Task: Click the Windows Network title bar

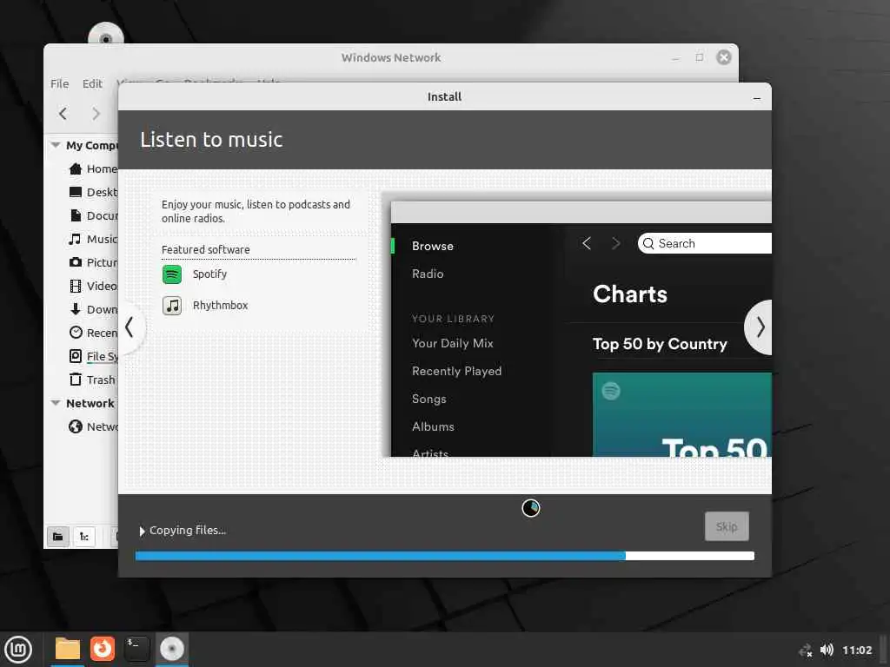Action: point(391,57)
